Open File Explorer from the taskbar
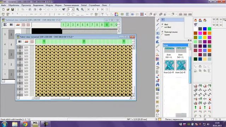Viewport: 226px width, 127px height. [14, 124]
